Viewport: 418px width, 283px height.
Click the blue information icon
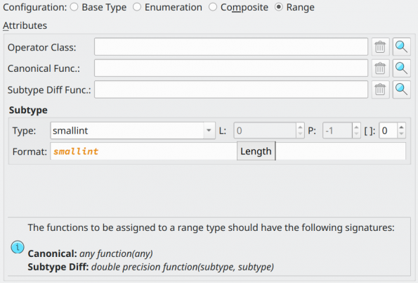(18, 247)
